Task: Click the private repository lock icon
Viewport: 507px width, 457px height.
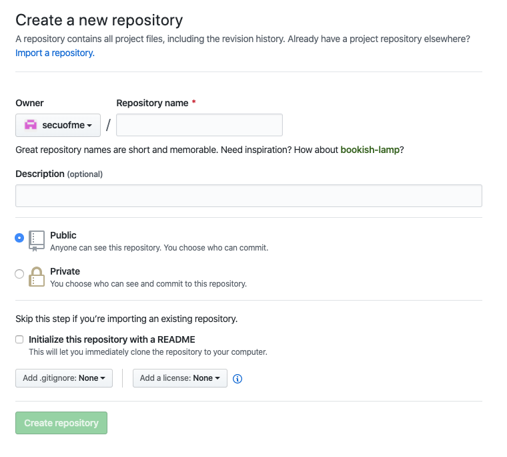Action: click(x=37, y=277)
